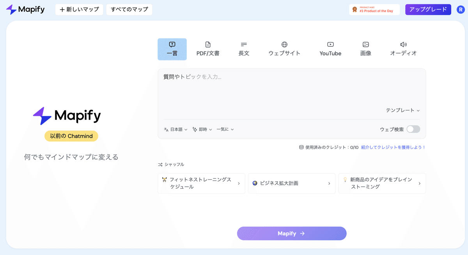
Task: Click 新しいマップ to create a map
Action: (x=79, y=9)
